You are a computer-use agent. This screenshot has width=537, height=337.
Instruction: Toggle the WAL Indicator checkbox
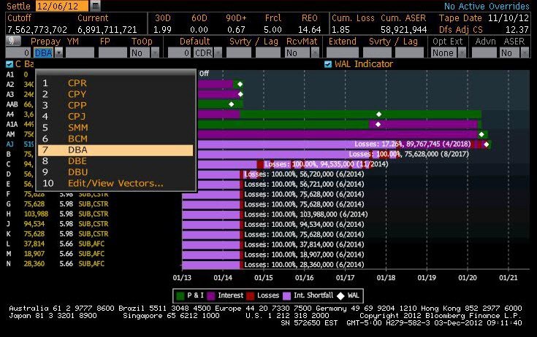(327, 64)
